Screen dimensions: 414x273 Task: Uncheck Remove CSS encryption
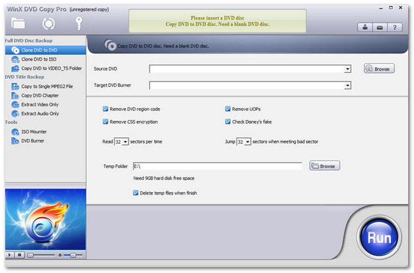tap(105, 121)
